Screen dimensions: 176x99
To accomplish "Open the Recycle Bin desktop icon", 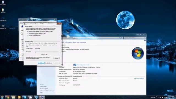I will [x=3, y=3].
